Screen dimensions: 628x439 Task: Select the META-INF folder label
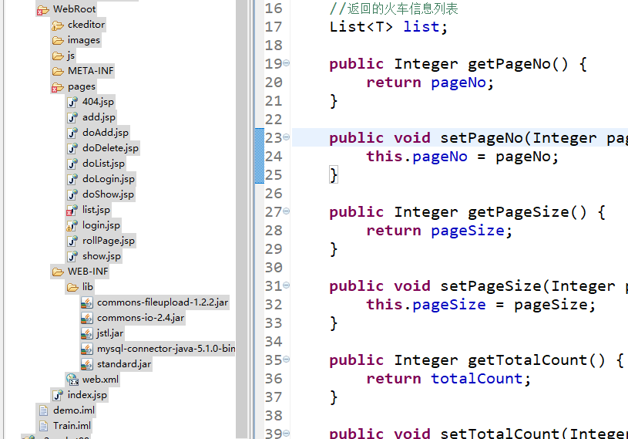click(90, 71)
